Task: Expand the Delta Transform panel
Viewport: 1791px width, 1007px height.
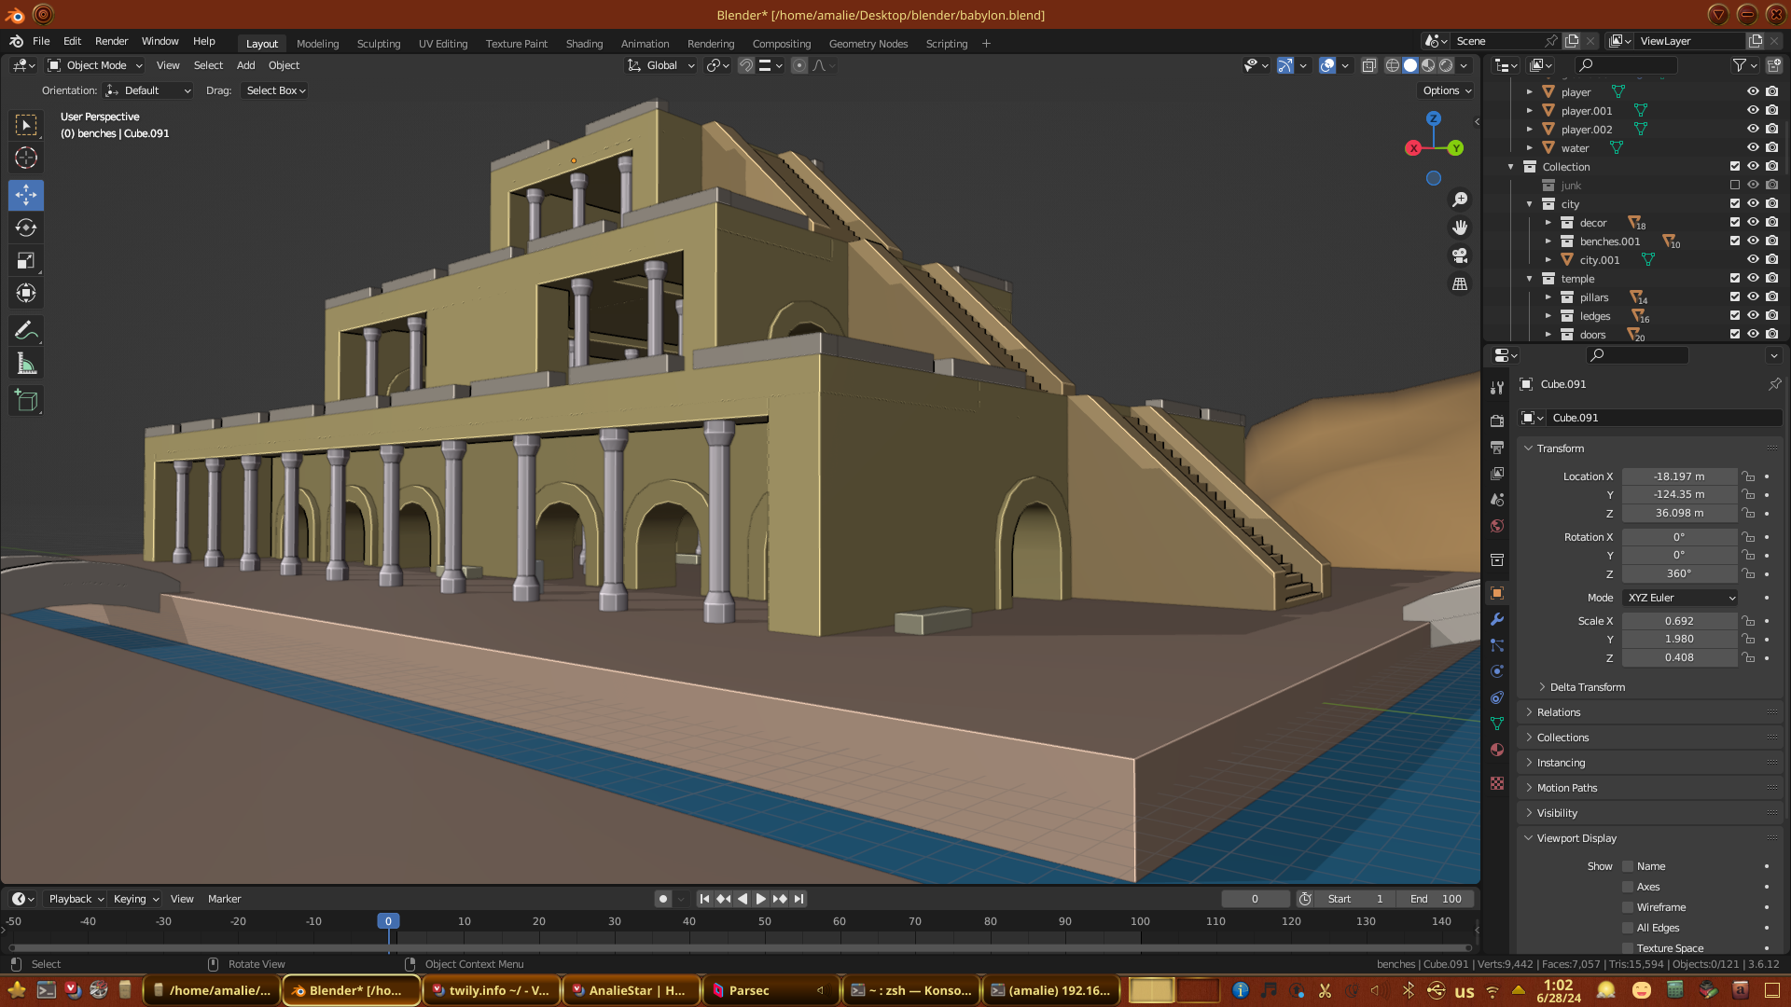Action: coord(1587,687)
